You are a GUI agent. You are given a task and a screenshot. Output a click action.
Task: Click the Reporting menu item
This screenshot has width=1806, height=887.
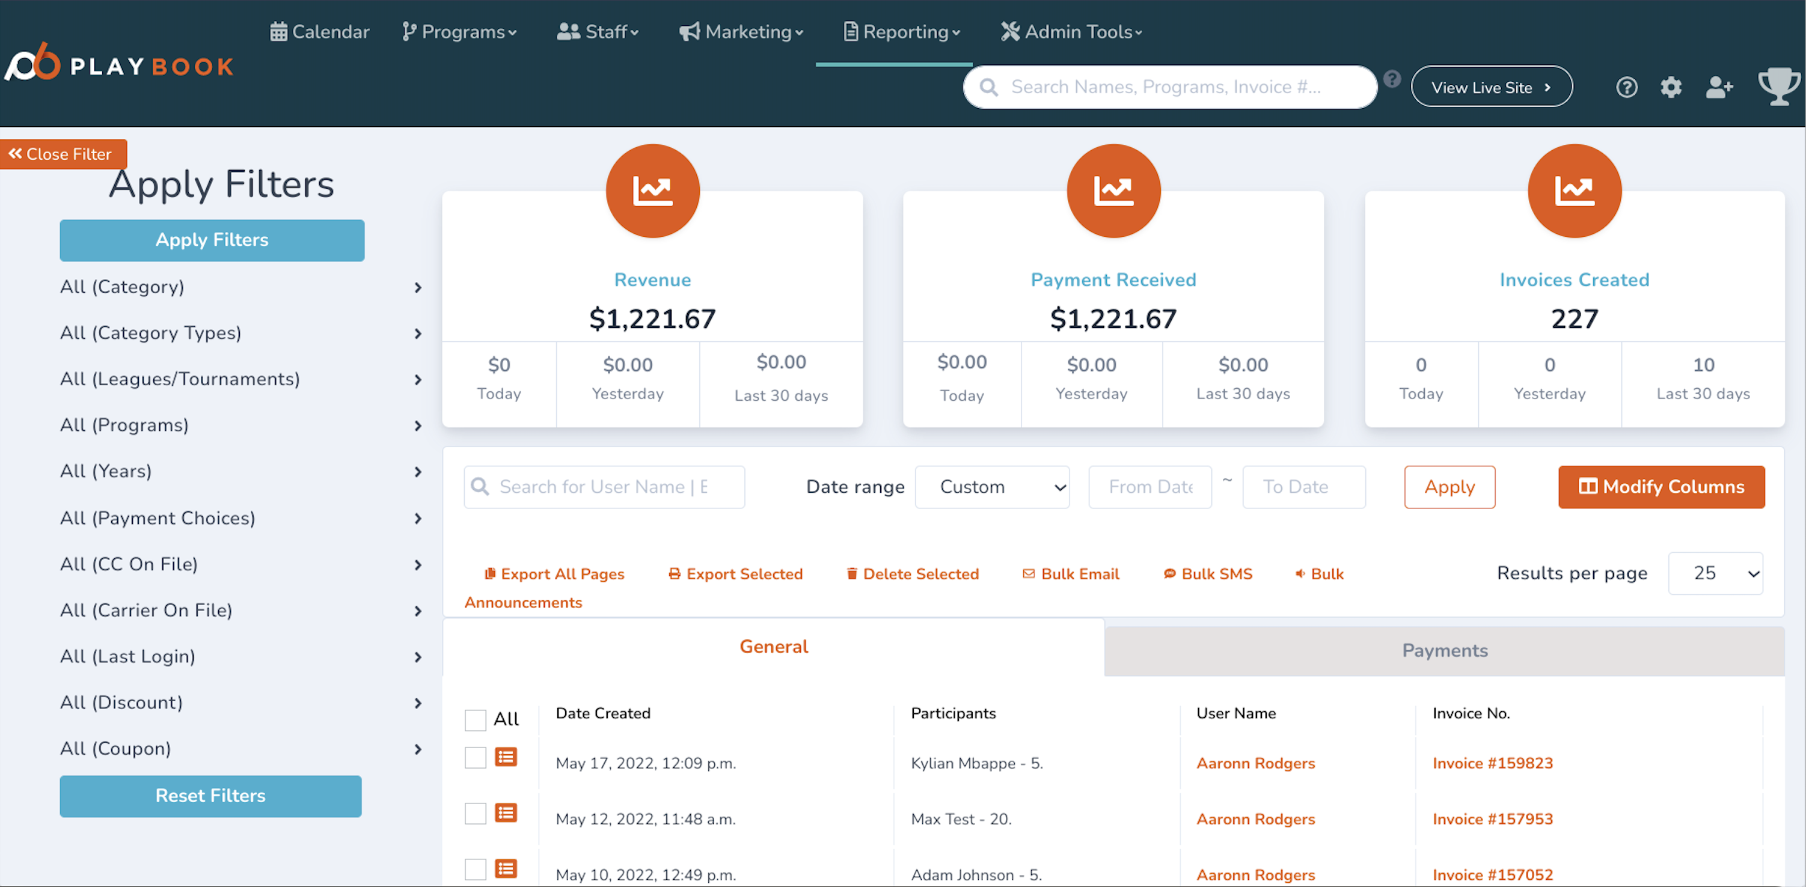(903, 31)
